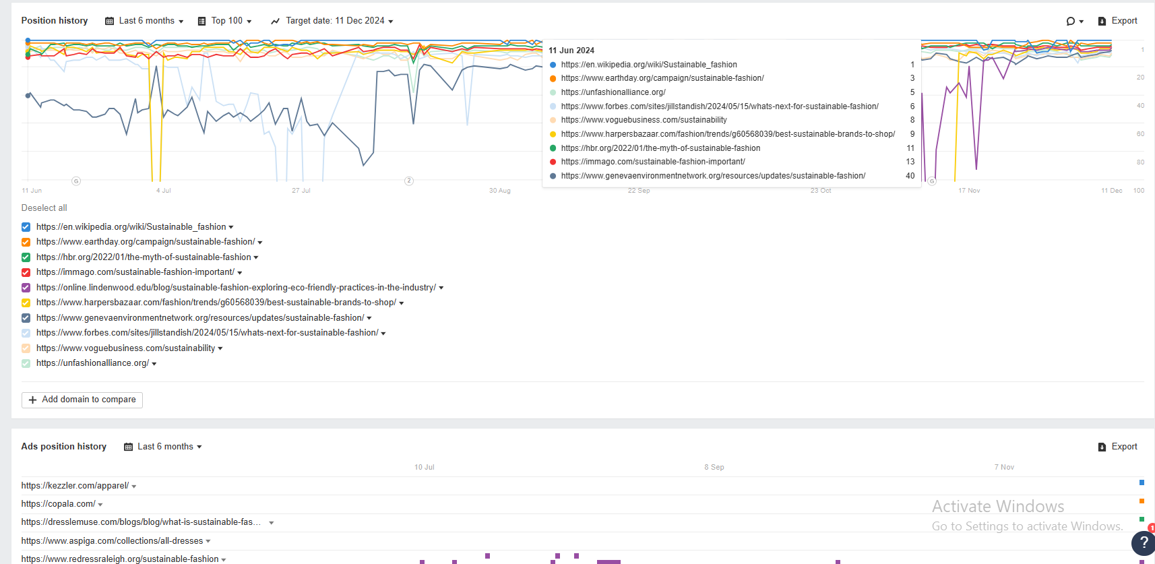Expand the arrow next to lindenwood.edu URL
The image size is (1155, 564).
tap(441, 288)
